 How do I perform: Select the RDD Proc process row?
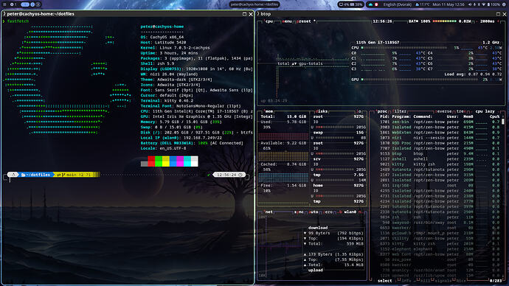click(x=440, y=143)
